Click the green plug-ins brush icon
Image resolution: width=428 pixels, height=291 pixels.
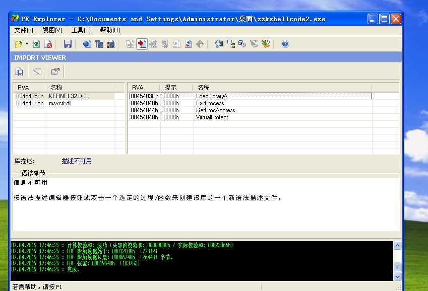(x=266, y=44)
